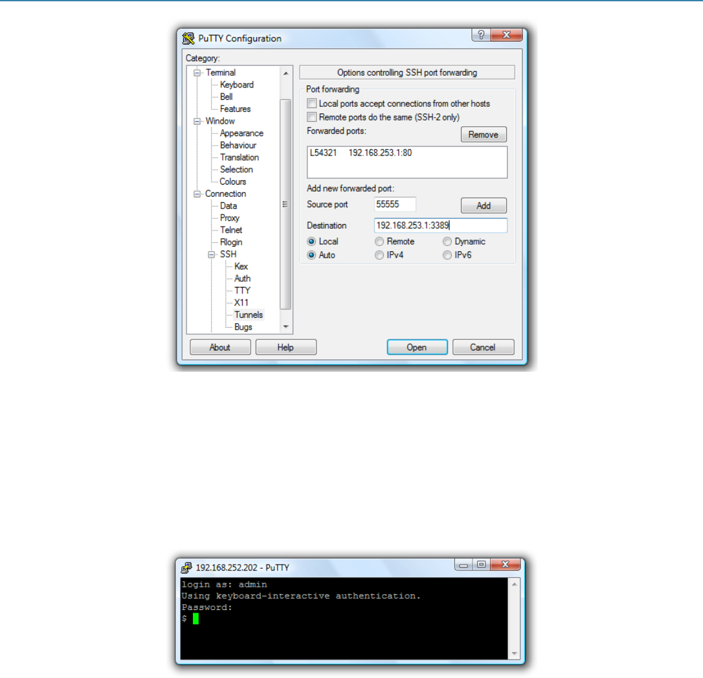The height and width of the screenshot is (678, 703).
Task: Open the Rlogin category
Action: coord(231,242)
